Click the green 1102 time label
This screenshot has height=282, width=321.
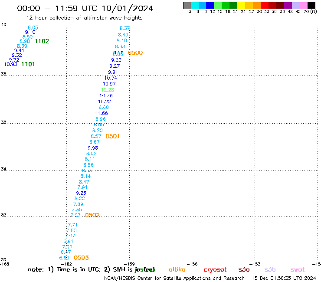click(x=42, y=41)
